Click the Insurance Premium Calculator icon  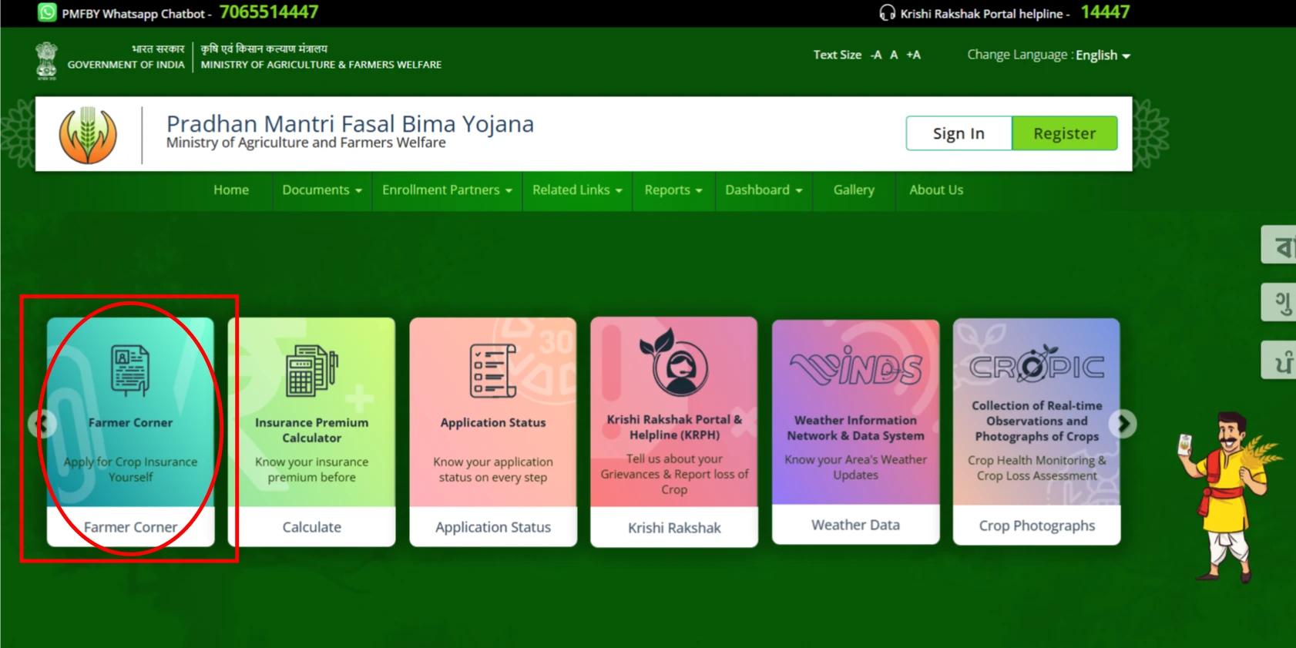click(x=311, y=371)
